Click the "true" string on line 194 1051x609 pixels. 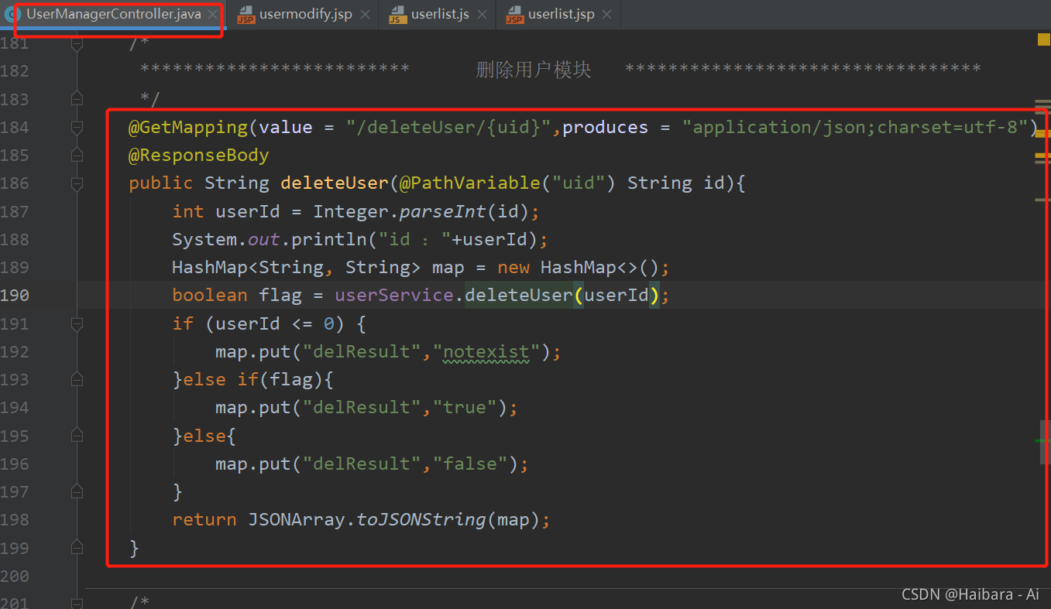point(464,407)
